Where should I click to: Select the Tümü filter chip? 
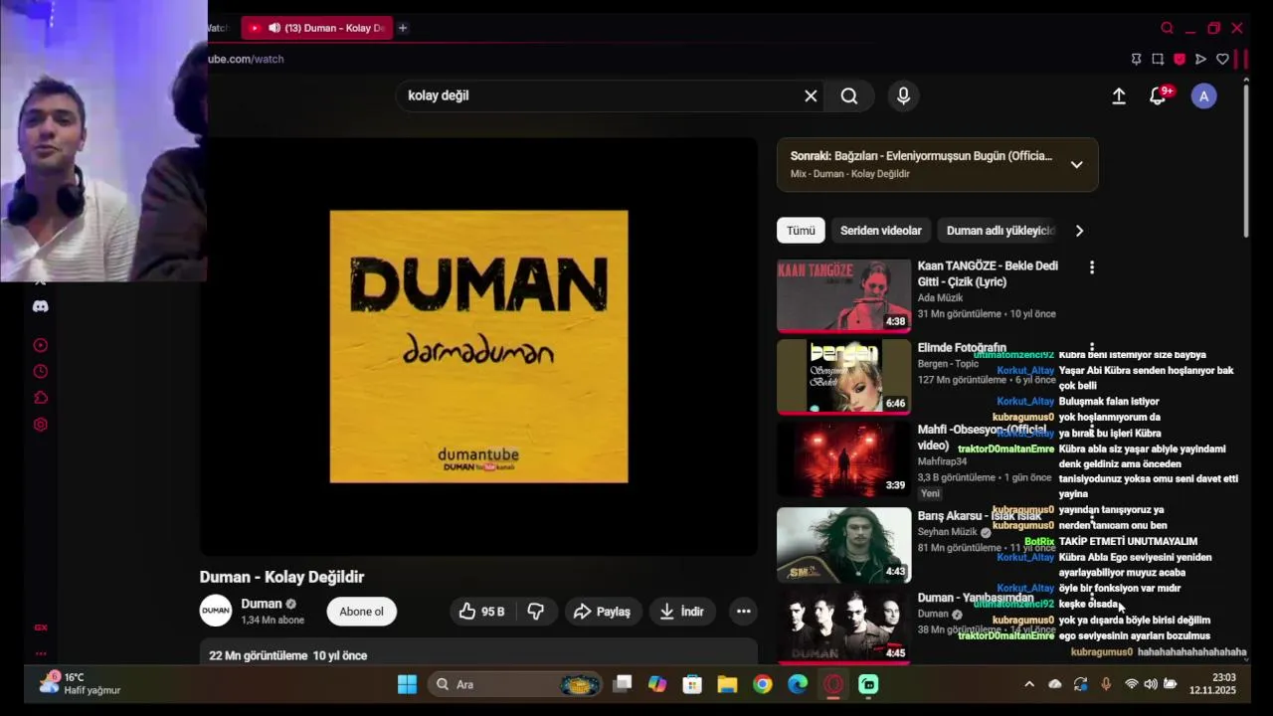click(x=801, y=231)
